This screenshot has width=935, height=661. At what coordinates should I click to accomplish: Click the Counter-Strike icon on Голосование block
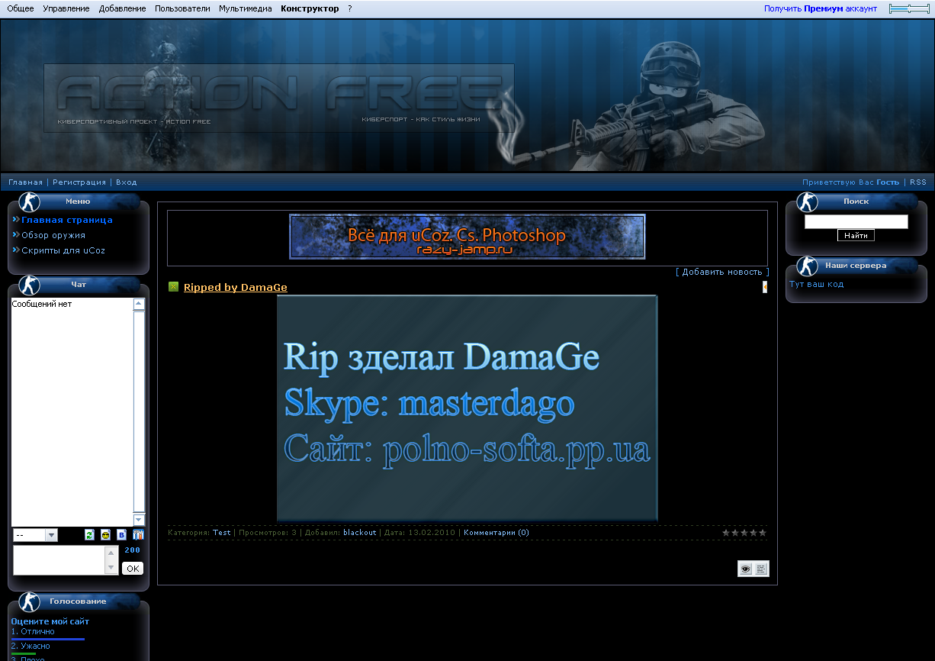pos(29,602)
